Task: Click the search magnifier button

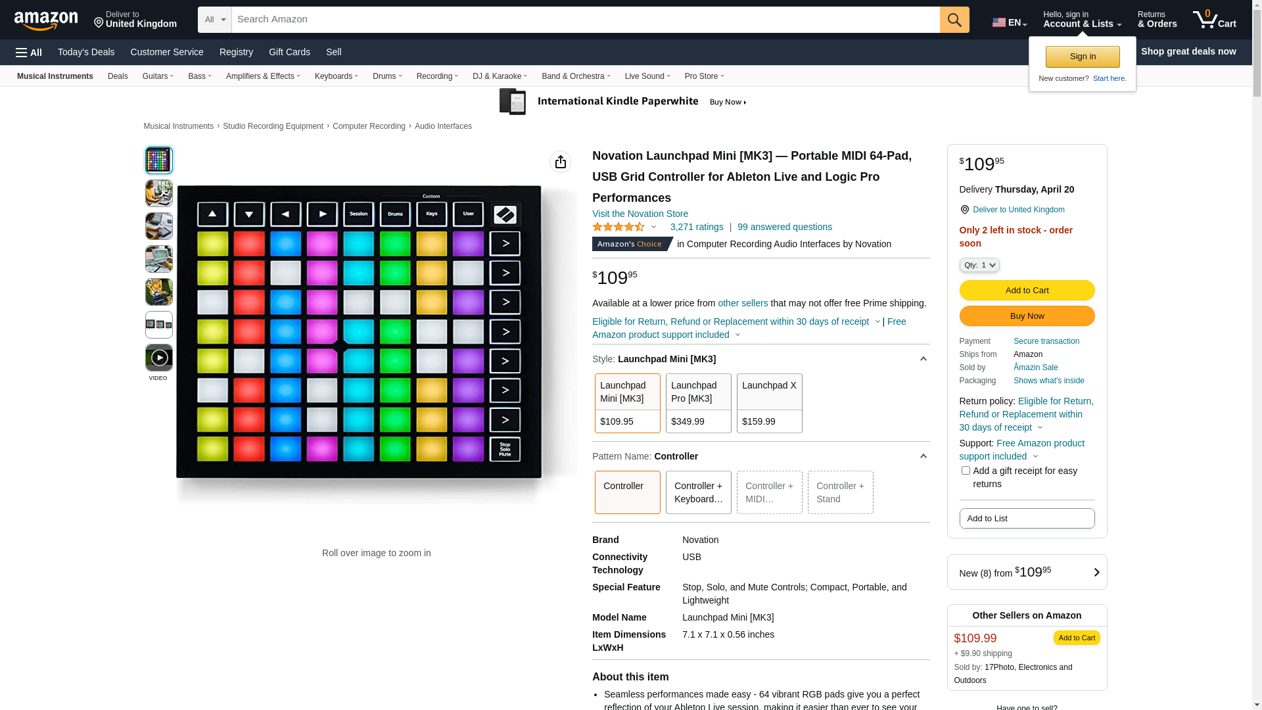Action: tap(954, 20)
